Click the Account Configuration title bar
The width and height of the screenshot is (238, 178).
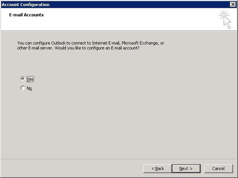pyautogui.click(x=115, y=5)
